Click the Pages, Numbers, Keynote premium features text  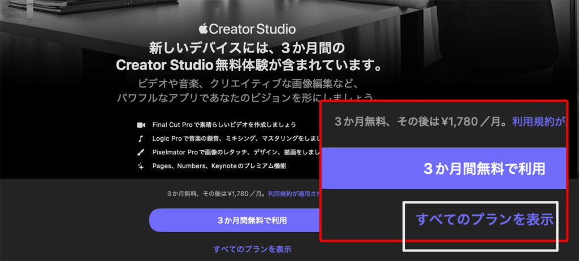pyautogui.click(x=219, y=166)
